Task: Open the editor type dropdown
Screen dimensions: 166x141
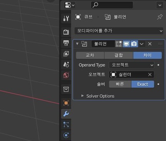Action: pyautogui.click(x=70, y=5)
